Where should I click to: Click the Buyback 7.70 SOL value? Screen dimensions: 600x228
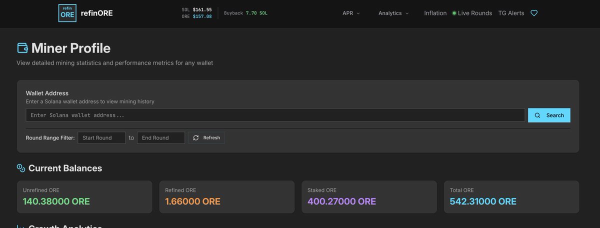[256, 13]
